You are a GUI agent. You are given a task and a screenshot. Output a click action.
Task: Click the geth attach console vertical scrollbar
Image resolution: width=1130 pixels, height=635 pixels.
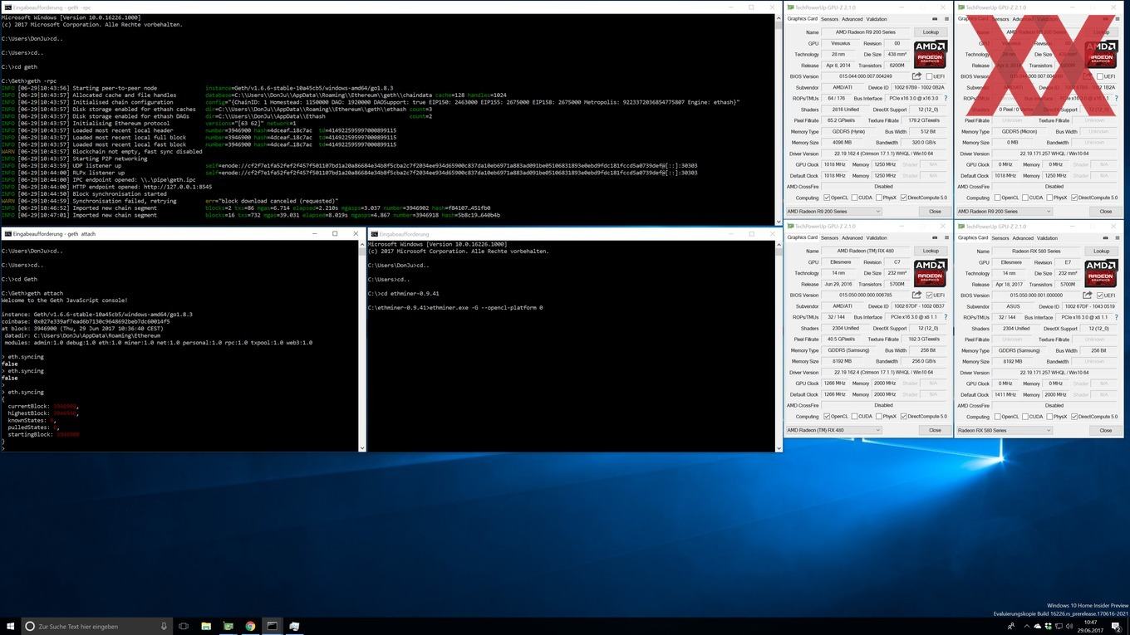click(361, 344)
